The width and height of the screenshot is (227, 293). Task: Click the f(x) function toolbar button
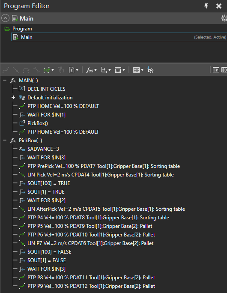90,70
